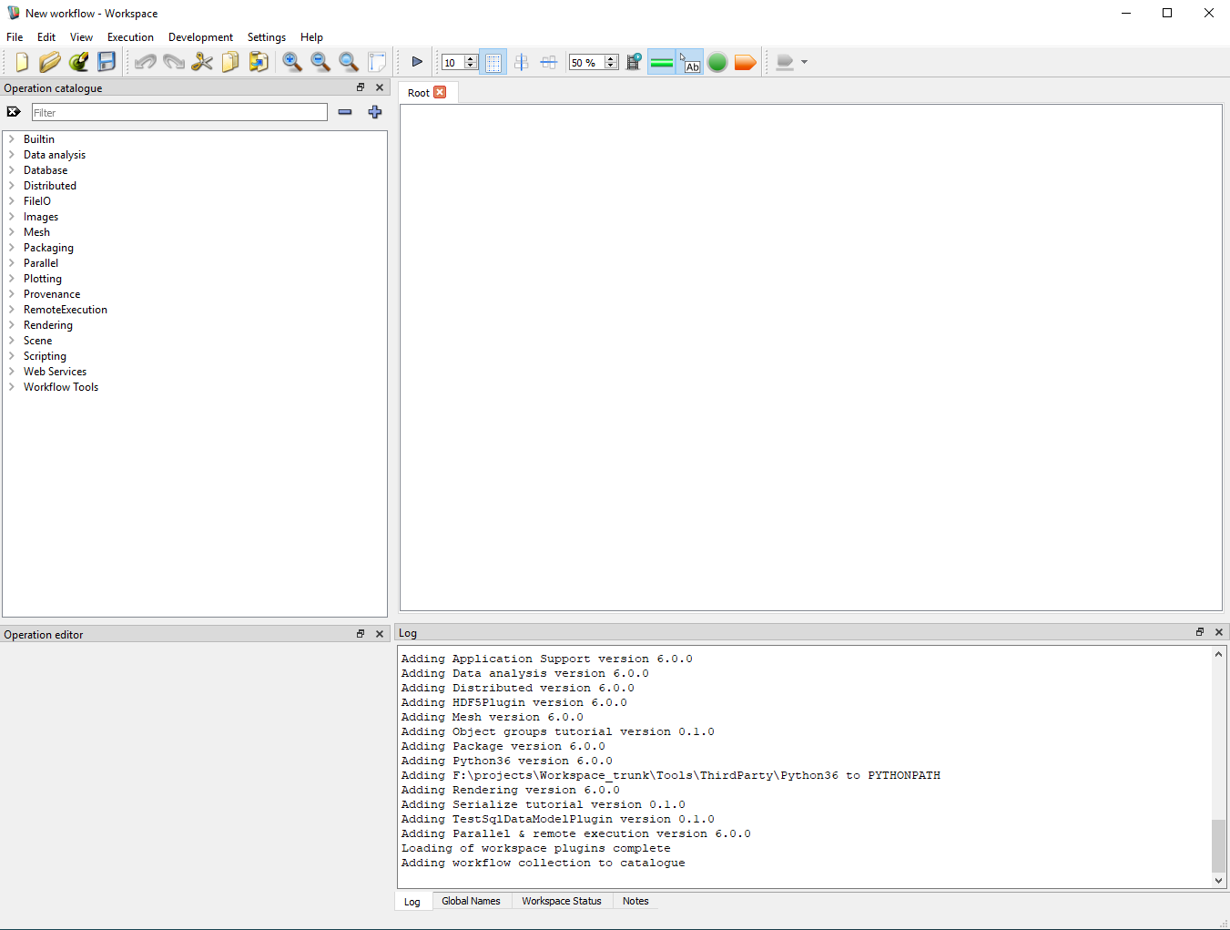Expand the Distributed category

point(12,186)
